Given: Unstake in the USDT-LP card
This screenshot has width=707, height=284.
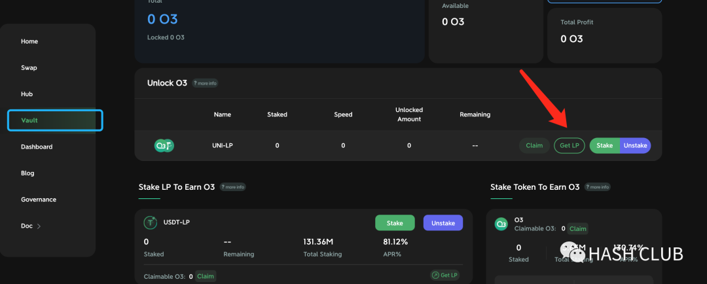Looking at the screenshot, I should (443, 222).
